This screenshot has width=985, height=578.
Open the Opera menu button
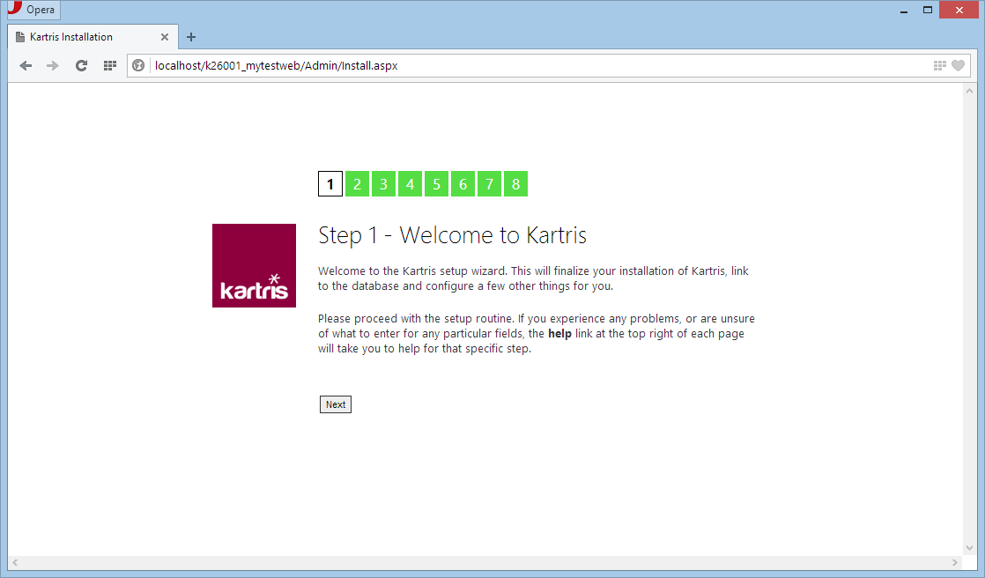[x=33, y=10]
